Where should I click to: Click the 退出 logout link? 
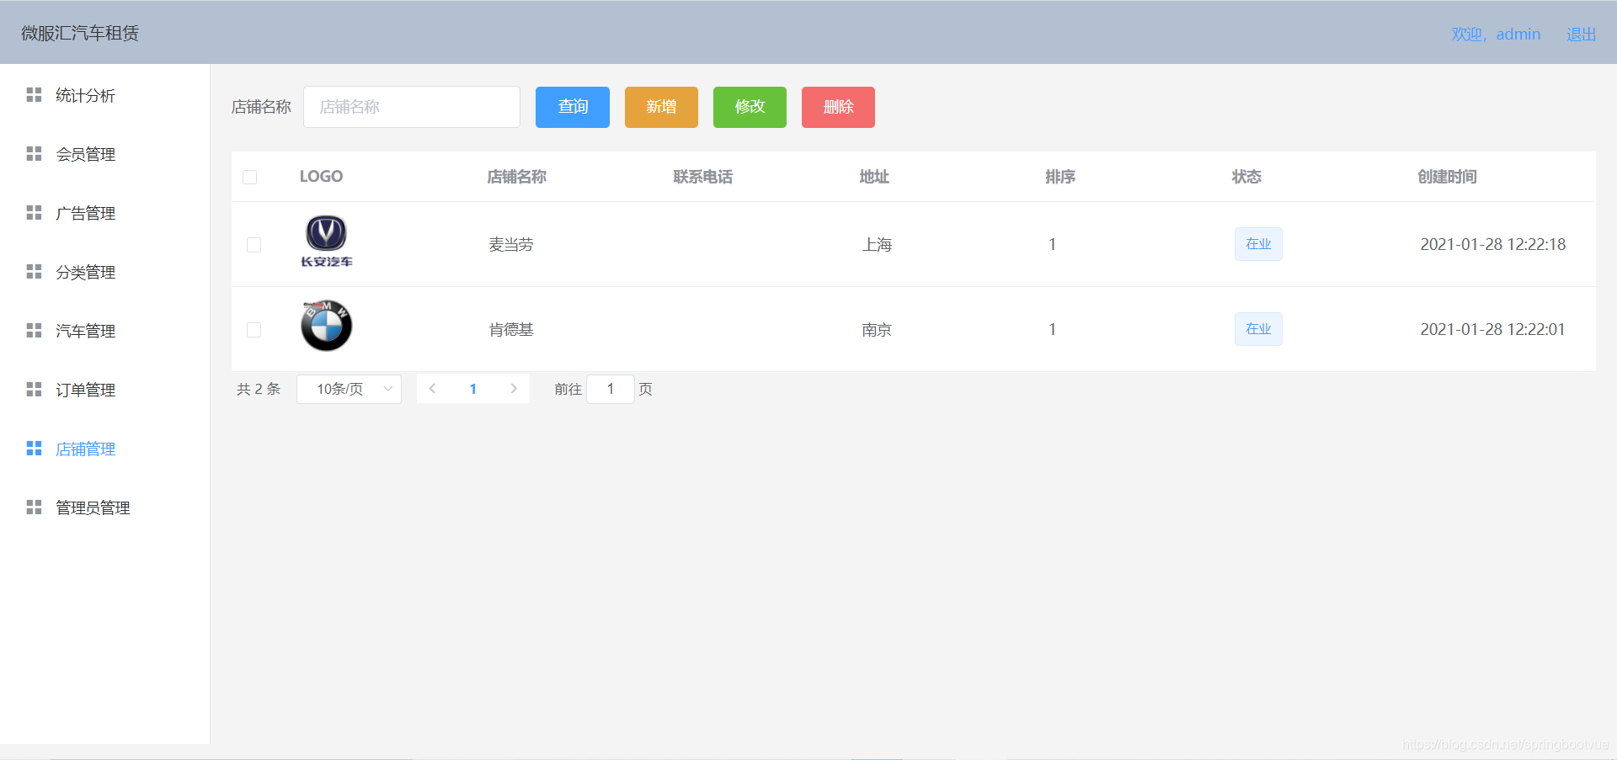[1581, 35]
